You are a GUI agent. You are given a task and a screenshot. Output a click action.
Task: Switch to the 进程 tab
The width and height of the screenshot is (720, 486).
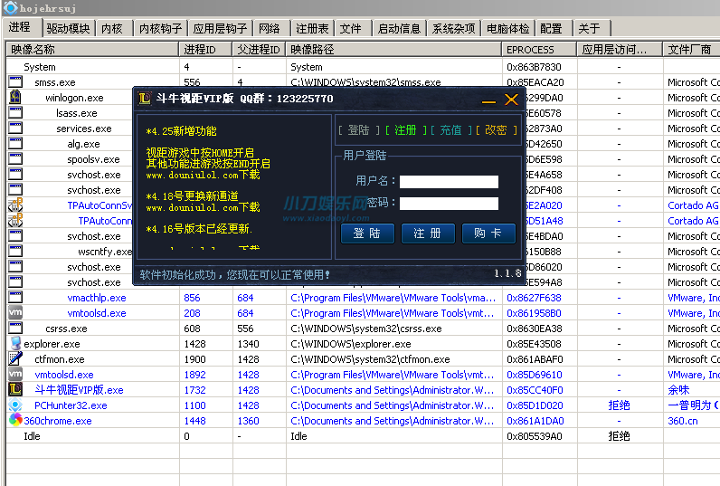tap(20, 27)
